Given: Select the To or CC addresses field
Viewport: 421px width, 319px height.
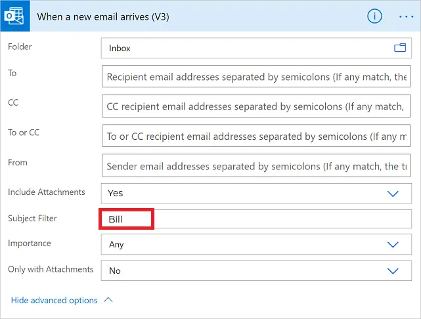Looking at the screenshot, I should coord(256,137).
